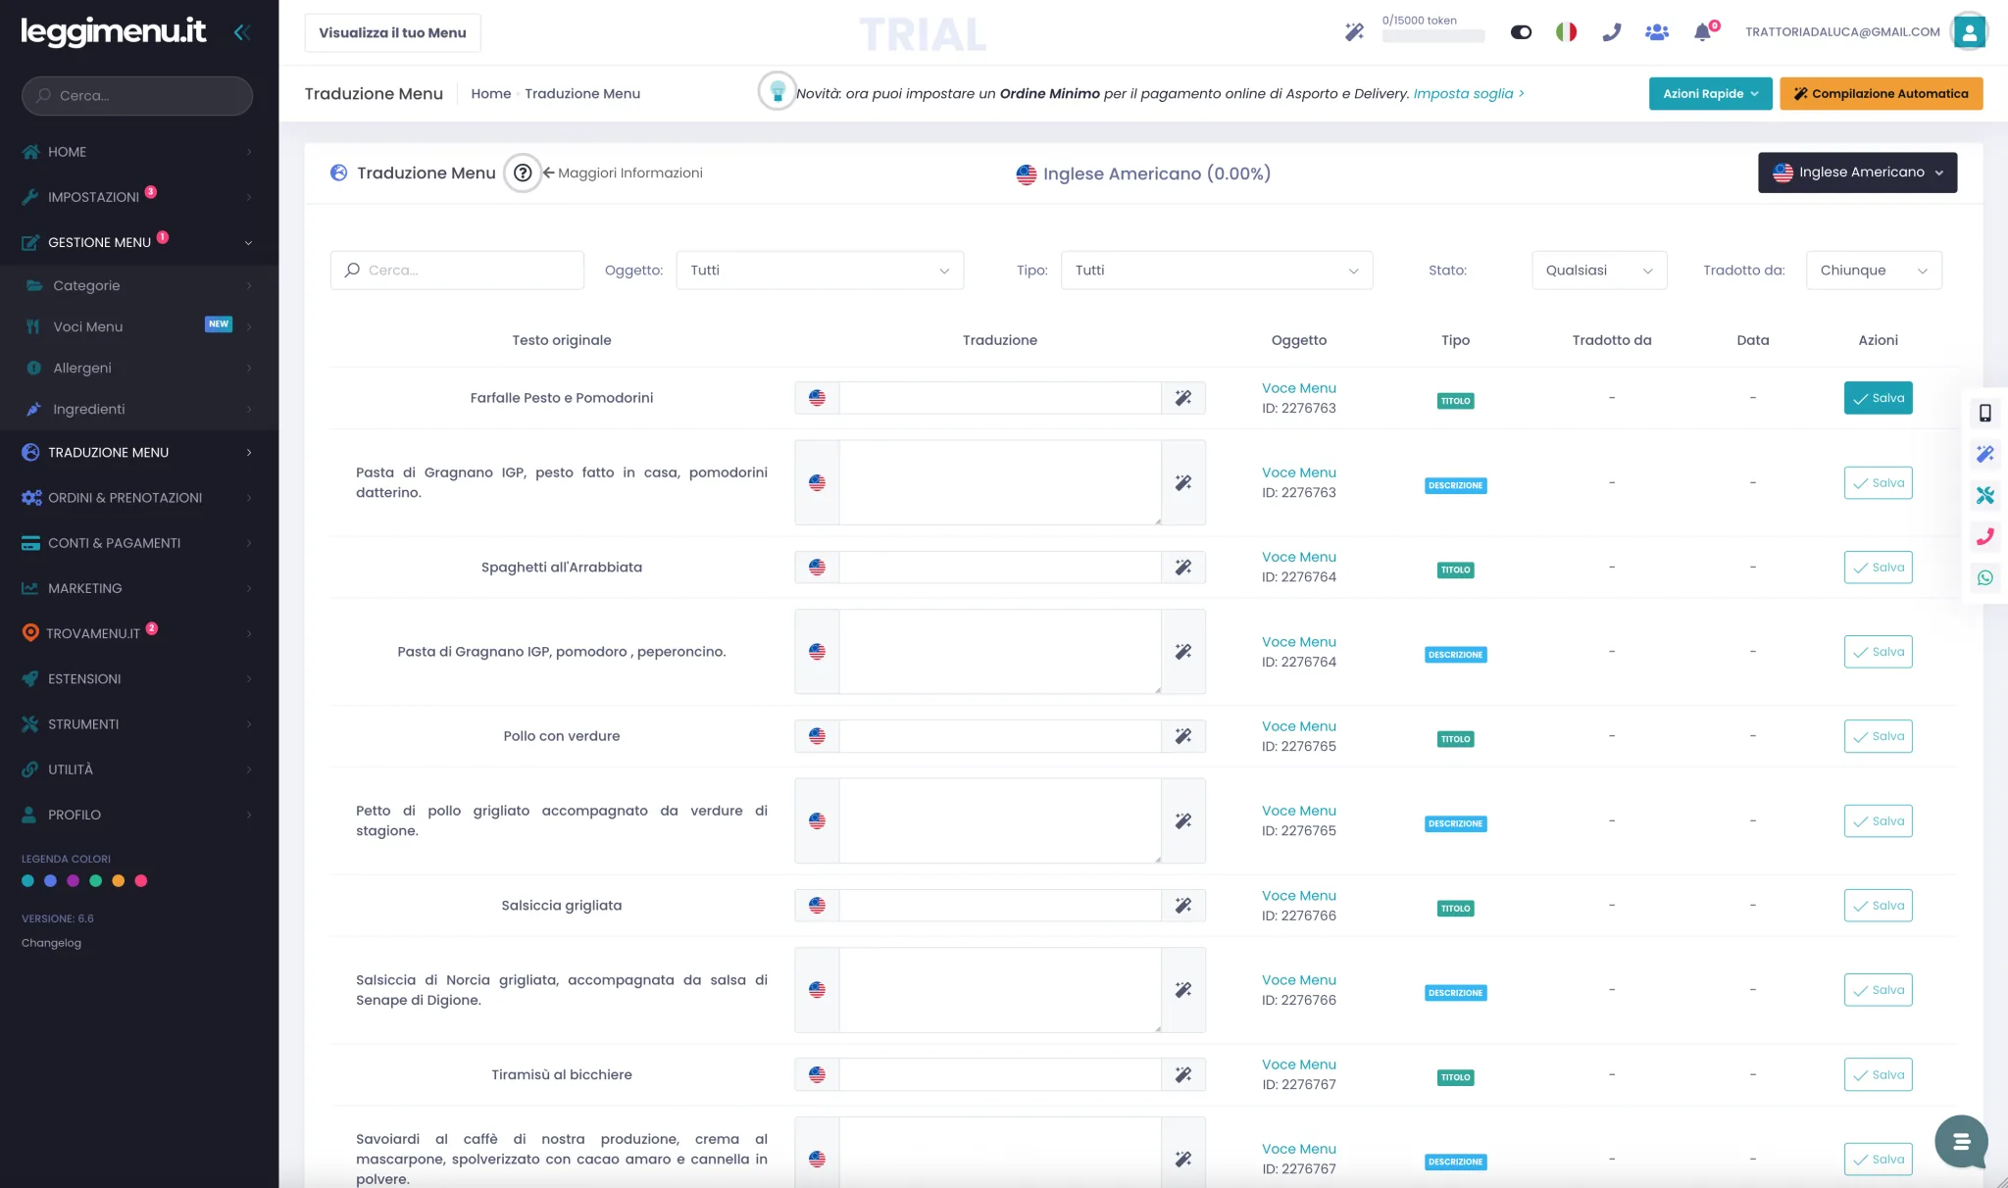Screen dimensions: 2008x1188
Task: Click the WhatsApp icon in right sidebar
Action: click(1985, 578)
